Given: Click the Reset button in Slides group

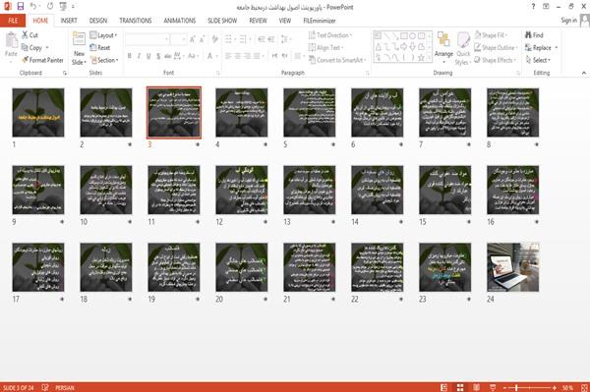Looking at the screenshot, I should click(100, 48).
